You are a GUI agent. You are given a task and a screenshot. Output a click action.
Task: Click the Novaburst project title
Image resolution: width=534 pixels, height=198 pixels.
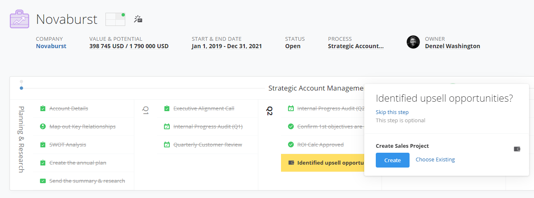[67, 19]
